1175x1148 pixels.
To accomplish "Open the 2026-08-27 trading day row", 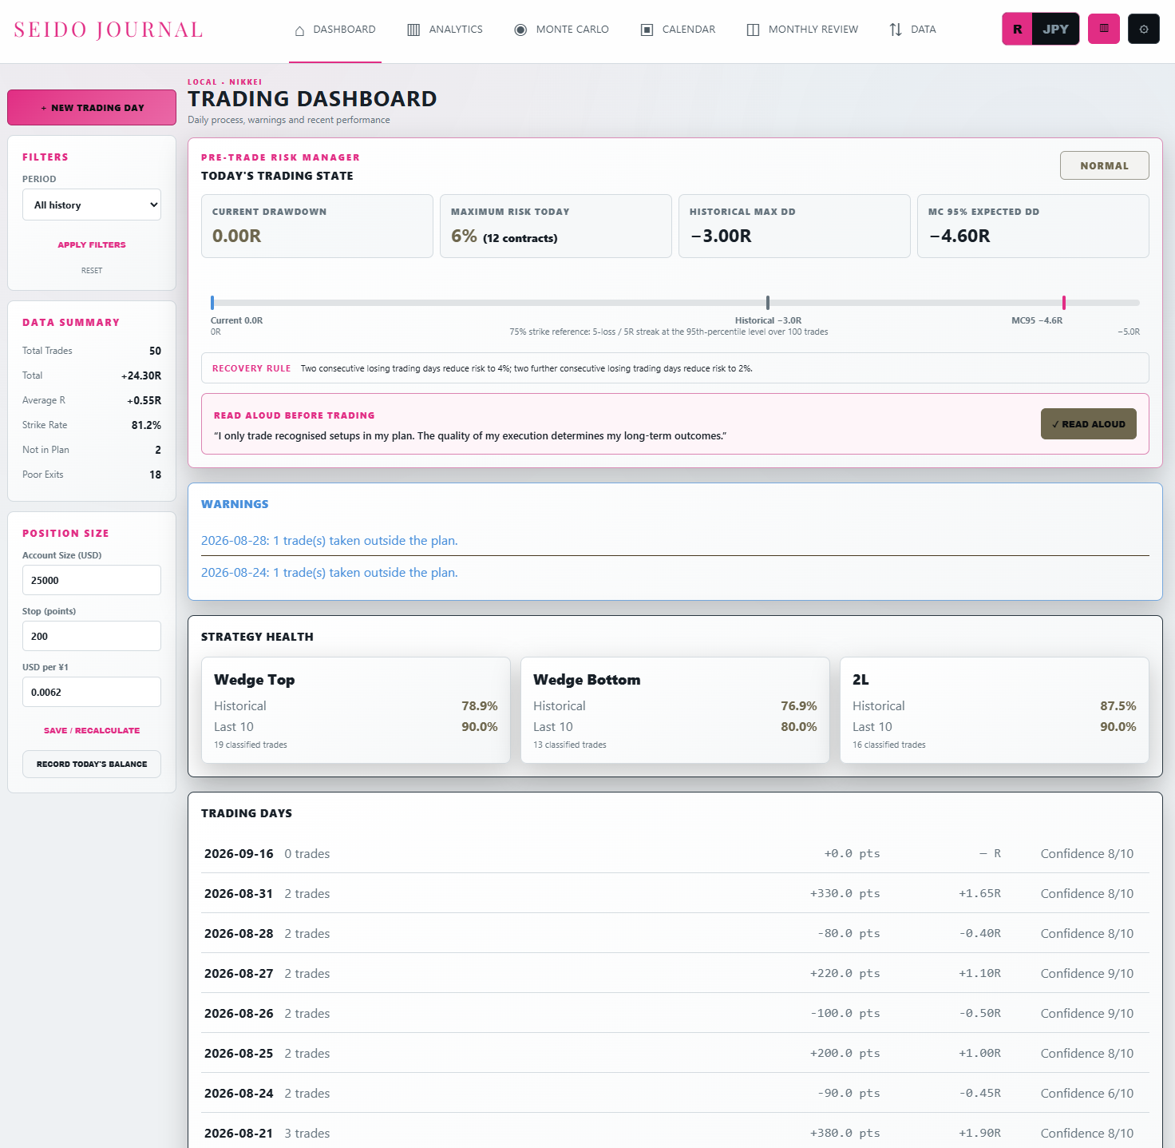I will click(675, 973).
